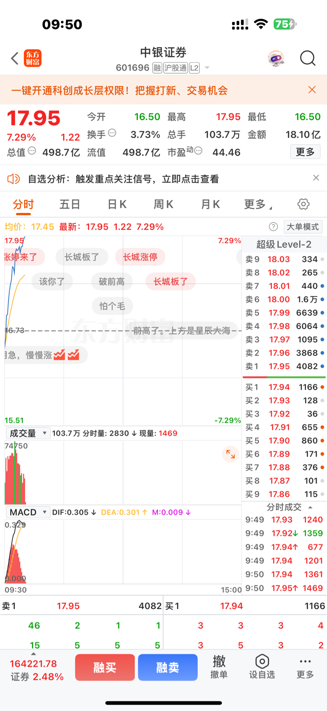The image size is (327, 711).
Task: Select the 买1 17.94 order row
Action: 284,387
